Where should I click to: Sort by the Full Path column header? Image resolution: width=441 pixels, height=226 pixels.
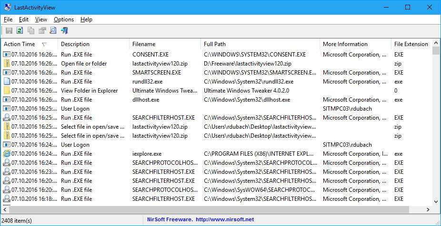[x=260, y=44]
